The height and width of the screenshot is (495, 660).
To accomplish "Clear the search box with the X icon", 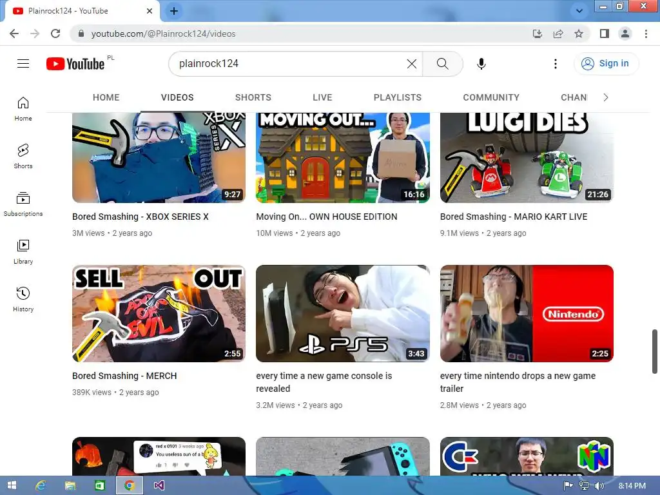I will click(x=412, y=64).
